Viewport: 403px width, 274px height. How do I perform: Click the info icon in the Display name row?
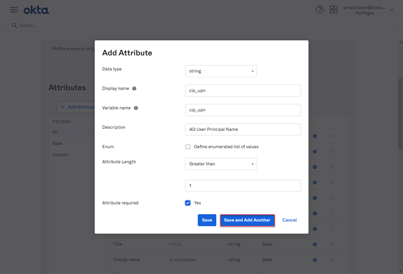click(315, 260)
